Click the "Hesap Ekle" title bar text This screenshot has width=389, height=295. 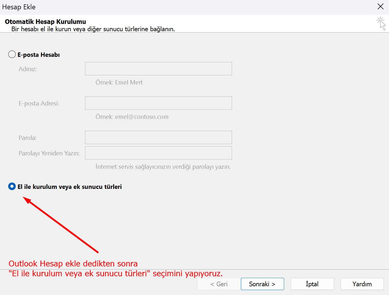pos(19,7)
